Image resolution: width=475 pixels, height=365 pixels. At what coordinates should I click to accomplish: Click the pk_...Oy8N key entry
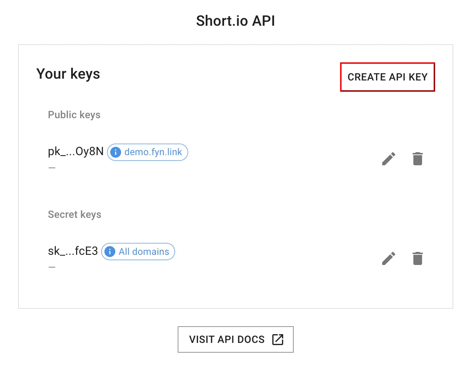point(75,152)
